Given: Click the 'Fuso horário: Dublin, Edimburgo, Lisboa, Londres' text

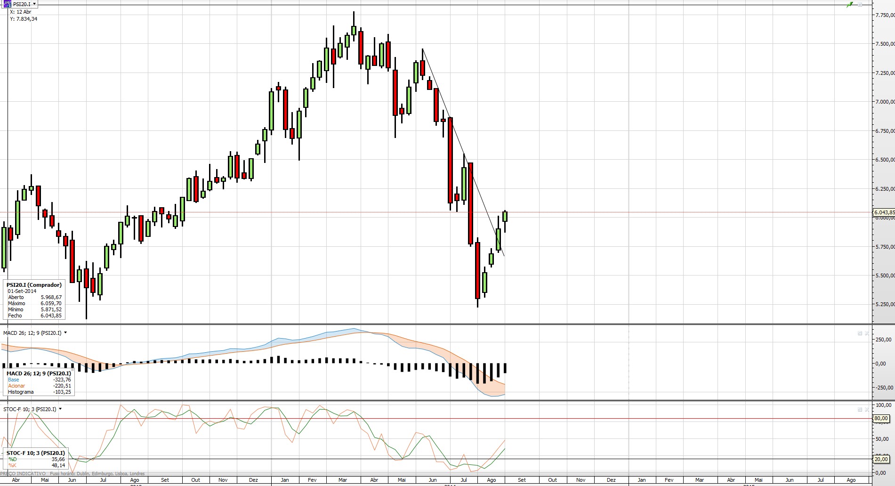Looking at the screenshot, I should pyautogui.click(x=97, y=474).
